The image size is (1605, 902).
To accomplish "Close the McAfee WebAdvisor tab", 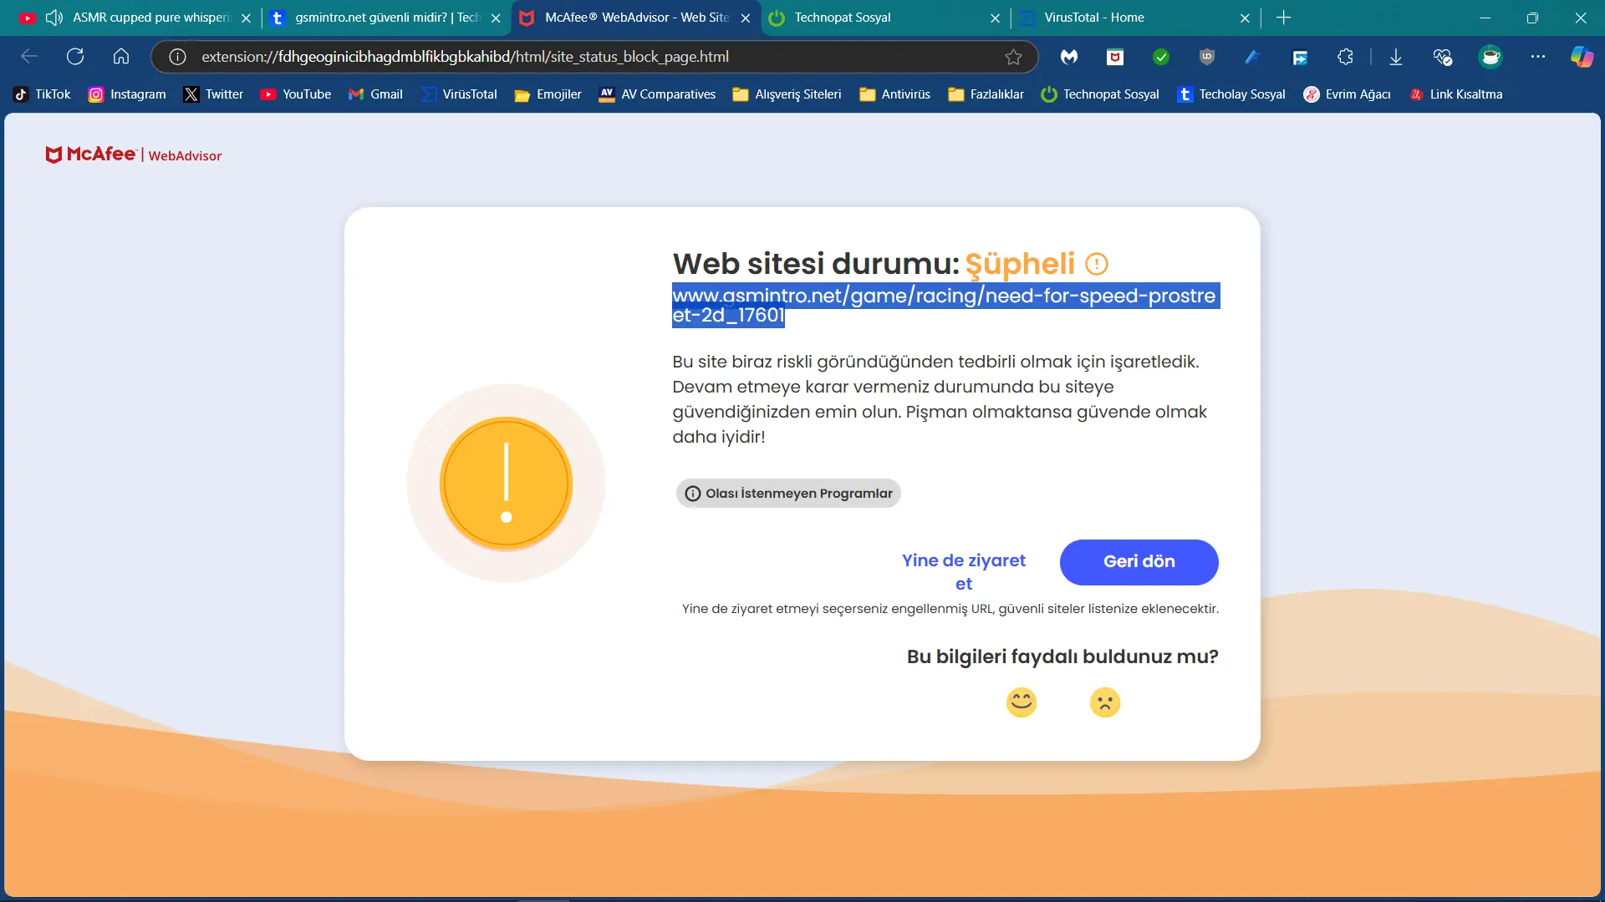I will (746, 18).
